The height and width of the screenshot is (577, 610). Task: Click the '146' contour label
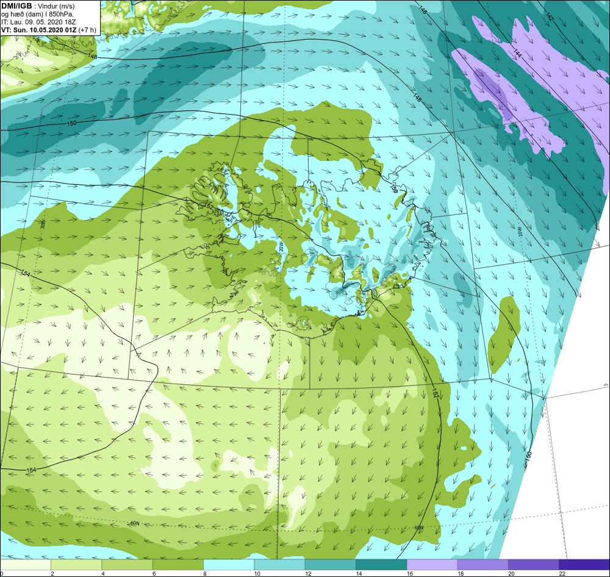coord(423,10)
